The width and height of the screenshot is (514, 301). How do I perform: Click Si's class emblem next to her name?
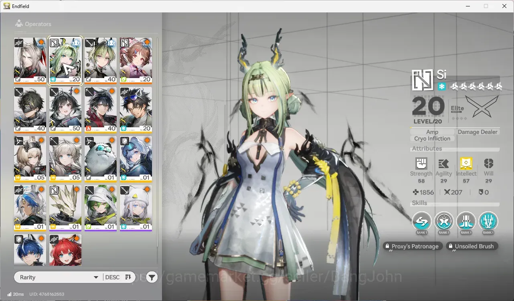[423, 80]
